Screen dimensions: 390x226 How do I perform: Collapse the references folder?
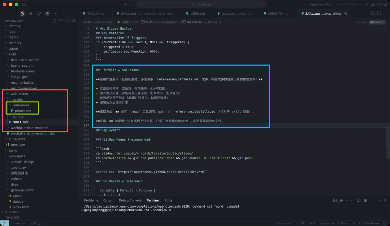[21, 105]
